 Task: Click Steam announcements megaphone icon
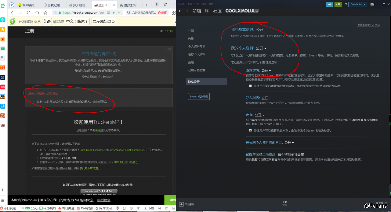(x=329, y=4)
